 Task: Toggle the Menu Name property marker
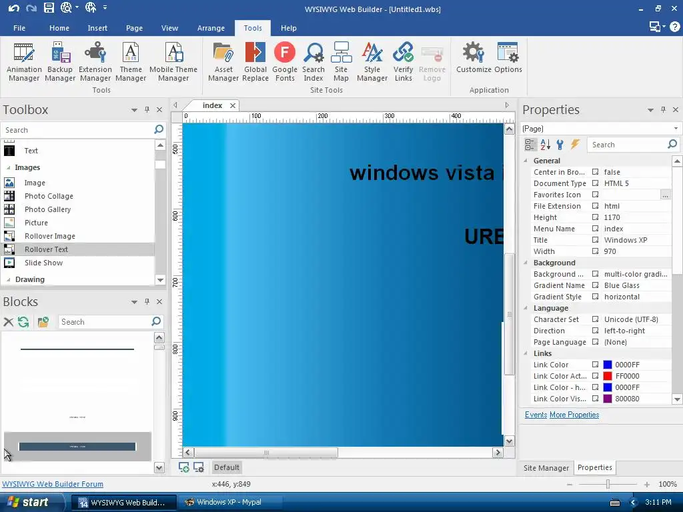coord(595,229)
